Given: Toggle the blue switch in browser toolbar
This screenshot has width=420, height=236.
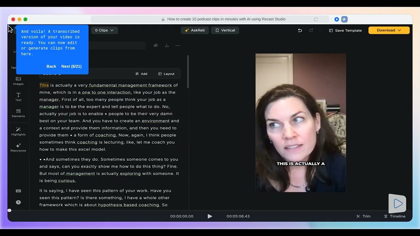Looking at the screenshot, I should pos(335,19).
